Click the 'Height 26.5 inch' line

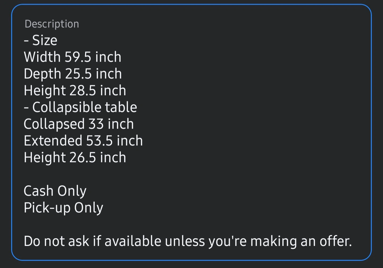75,158
